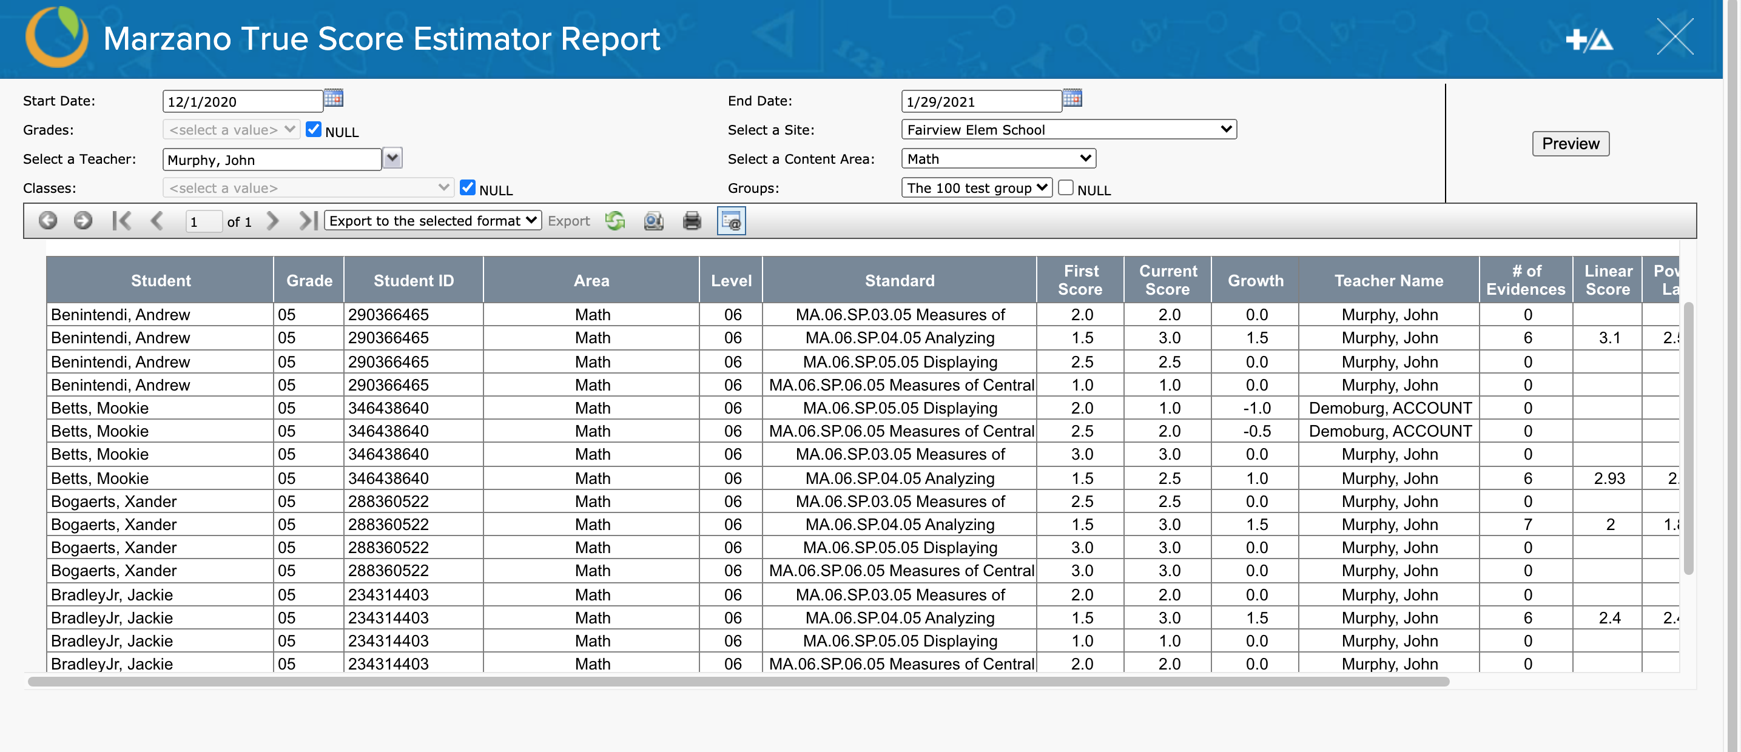Open the Content Area Math dropdown
This screenshot has height=752, width=1741.
click(998, 158)
